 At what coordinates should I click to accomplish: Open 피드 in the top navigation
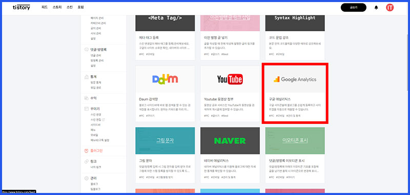(45, 7)
